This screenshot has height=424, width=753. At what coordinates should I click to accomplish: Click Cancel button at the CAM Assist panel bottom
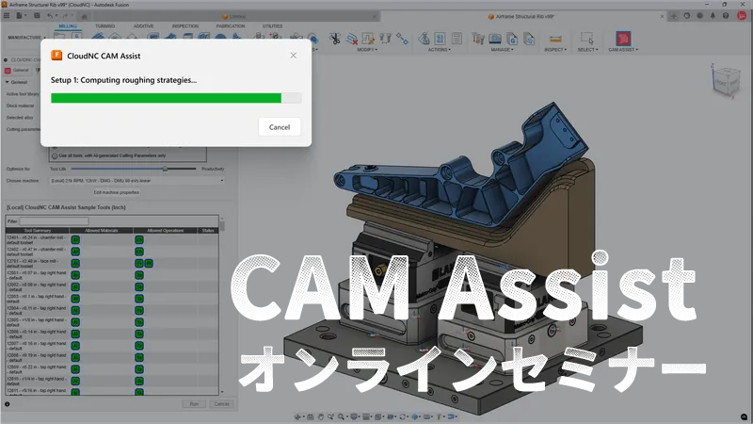pos(221,404)
